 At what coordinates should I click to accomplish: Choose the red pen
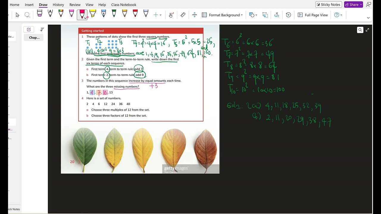point(135,13)
